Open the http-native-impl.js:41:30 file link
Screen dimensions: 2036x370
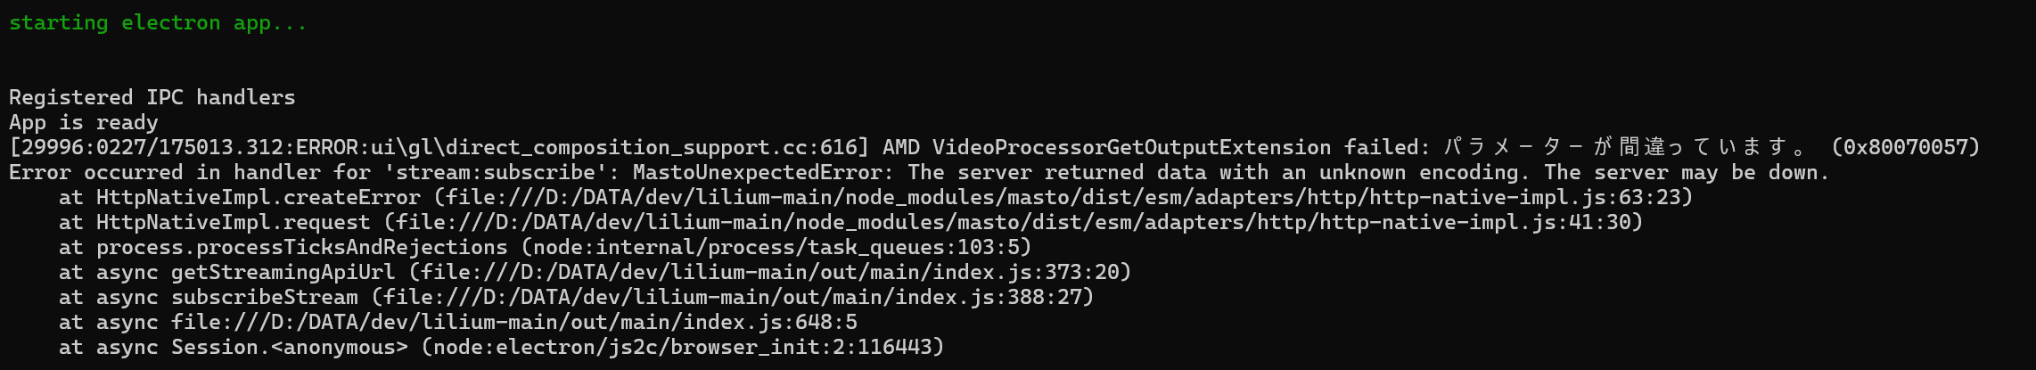point(1018,222)
